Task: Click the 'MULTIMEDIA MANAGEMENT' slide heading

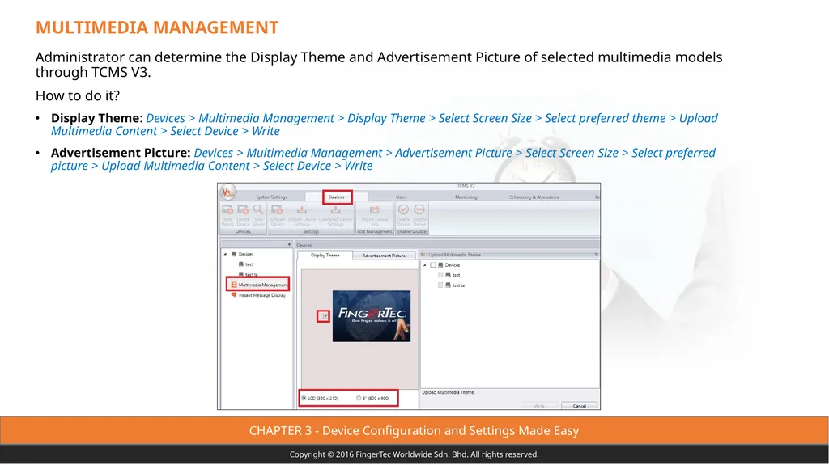Action: click(157, 27)
